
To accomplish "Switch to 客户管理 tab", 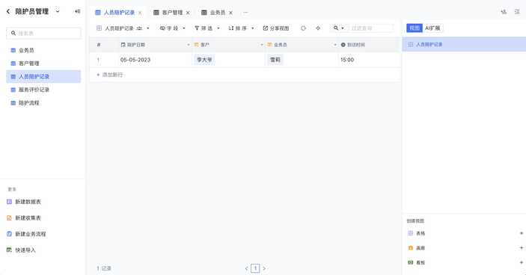I will point(168,13).
